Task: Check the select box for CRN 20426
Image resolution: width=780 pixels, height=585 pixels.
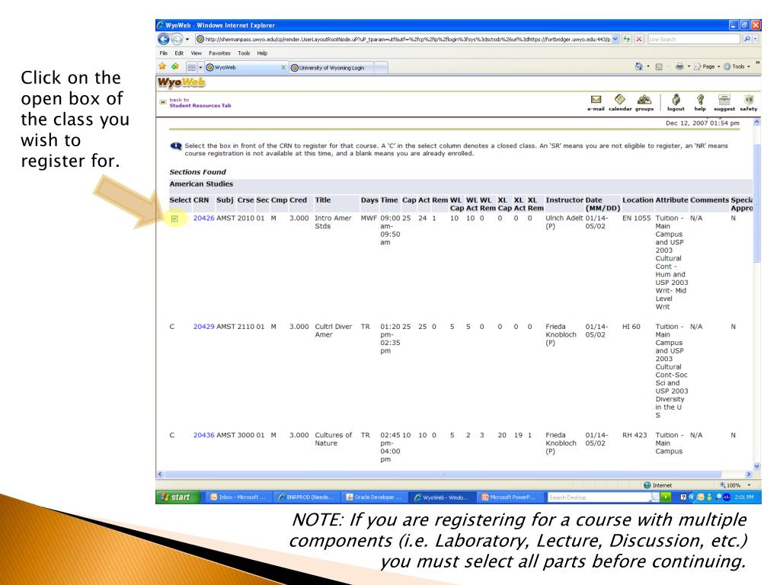Action: (174, 219)
